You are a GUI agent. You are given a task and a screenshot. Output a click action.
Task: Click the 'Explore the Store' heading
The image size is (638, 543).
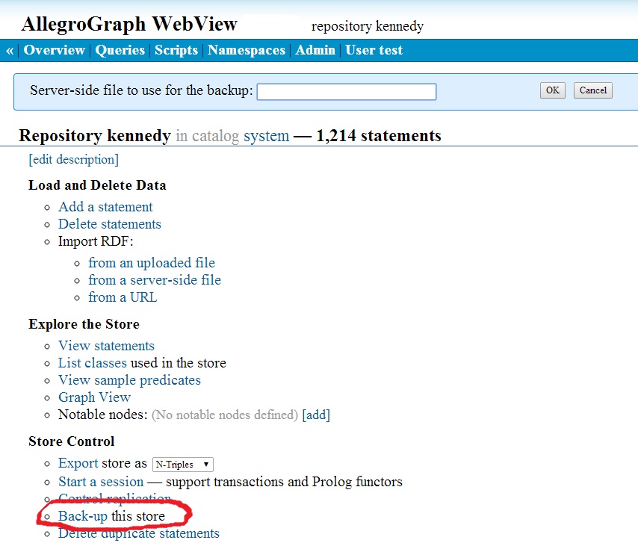point(84,324)
